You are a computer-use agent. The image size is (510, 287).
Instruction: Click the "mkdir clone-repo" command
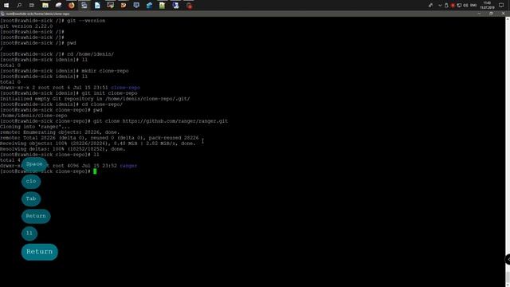coord(105,71)
